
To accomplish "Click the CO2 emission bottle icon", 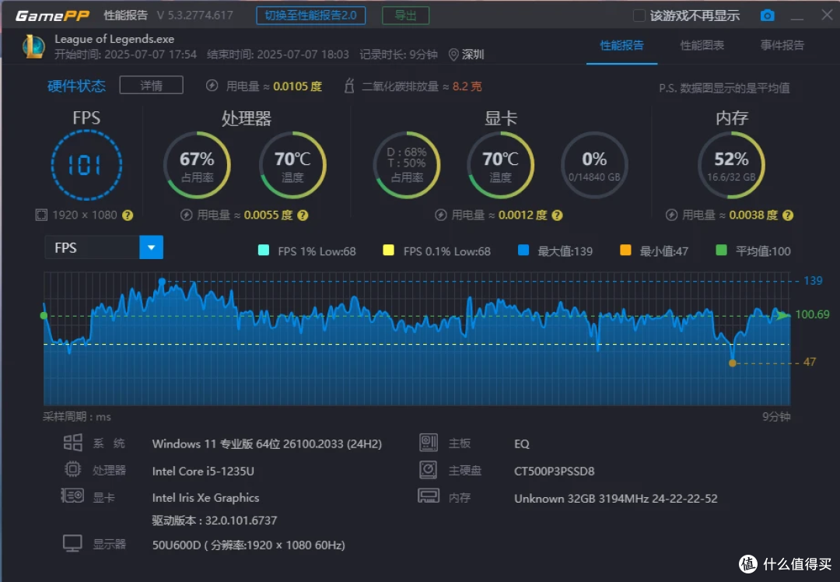I will point(349,86).
